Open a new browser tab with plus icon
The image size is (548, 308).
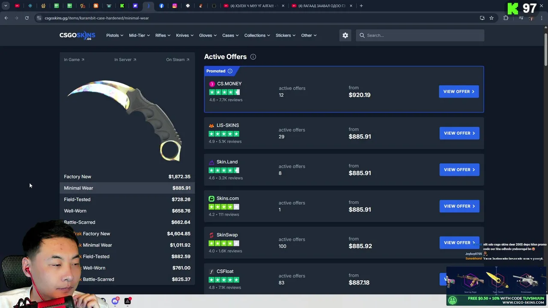[x=361, y=6]
